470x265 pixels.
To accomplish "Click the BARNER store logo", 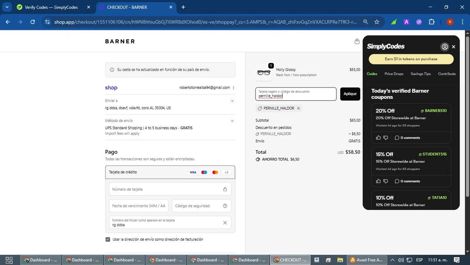I will click(120, 41).
